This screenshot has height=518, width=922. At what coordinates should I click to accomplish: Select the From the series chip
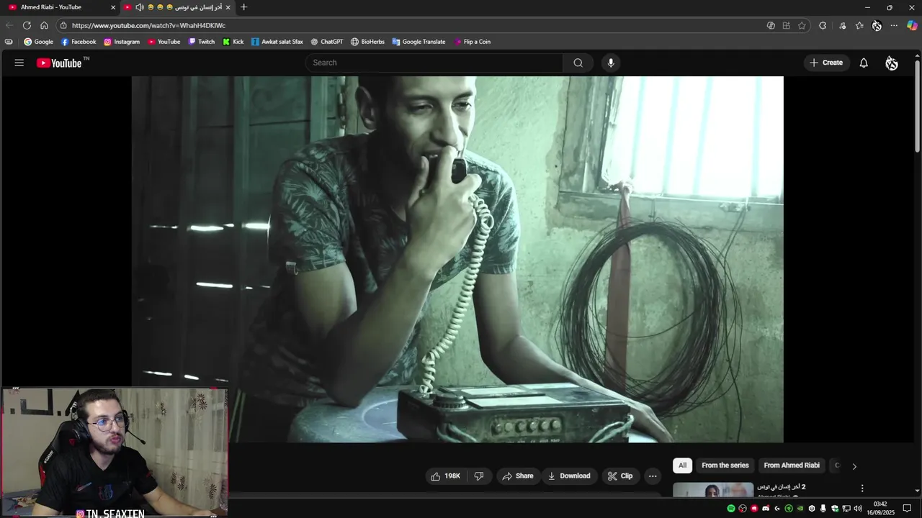click(x=725, y=465)
